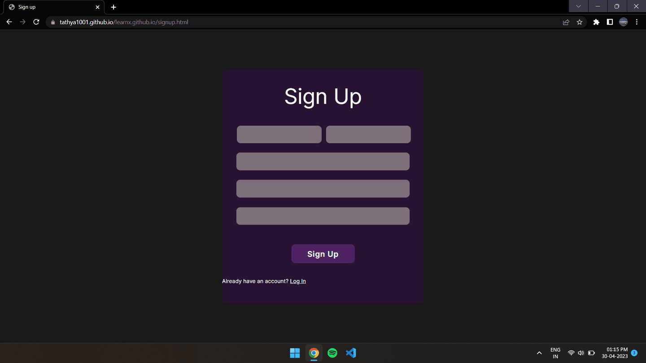The width and height of the screenshot is (646, 363).
Task: Open Wi-Fi network settings in tray
Action: (x=571, y=353)
